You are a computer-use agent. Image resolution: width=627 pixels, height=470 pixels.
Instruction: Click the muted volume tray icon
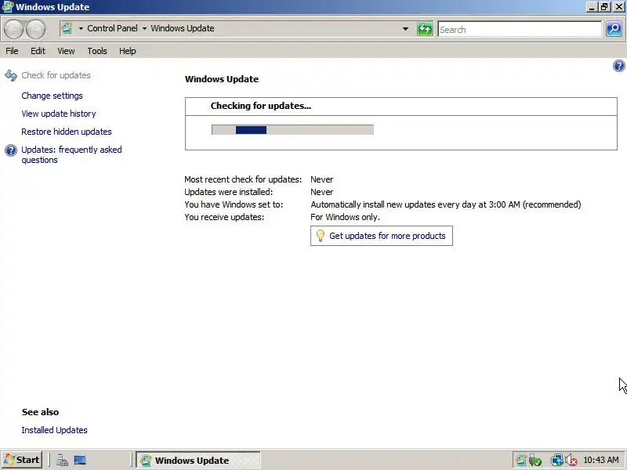coord(571,460)
